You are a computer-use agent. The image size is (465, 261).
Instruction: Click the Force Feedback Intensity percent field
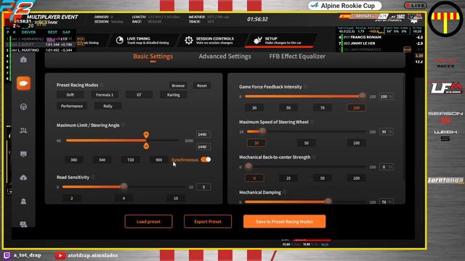[386, 96]
